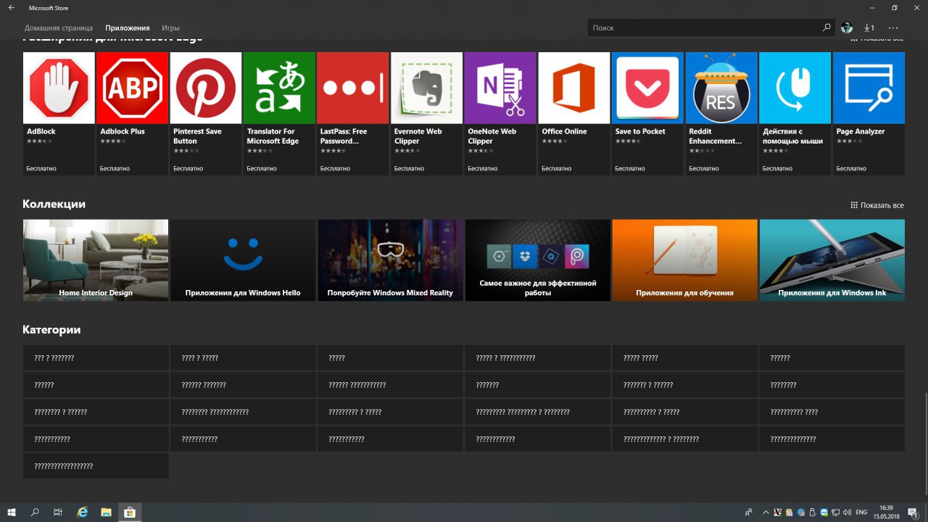Open the Office Online tile
The image size is (928, 522).
pos(574,113)
